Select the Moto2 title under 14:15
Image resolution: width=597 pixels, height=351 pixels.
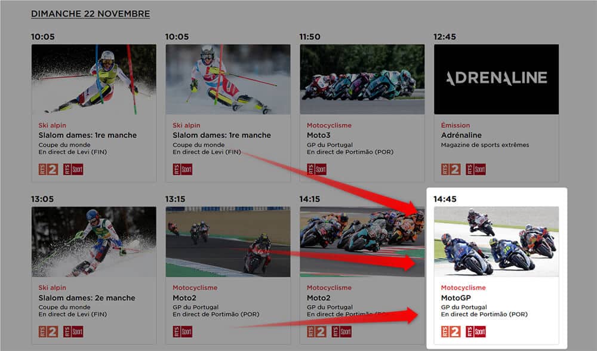[x=319, y=298]
